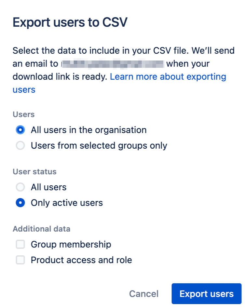
Task: Select "All users" radio under User status
Action: pos(20,187)
